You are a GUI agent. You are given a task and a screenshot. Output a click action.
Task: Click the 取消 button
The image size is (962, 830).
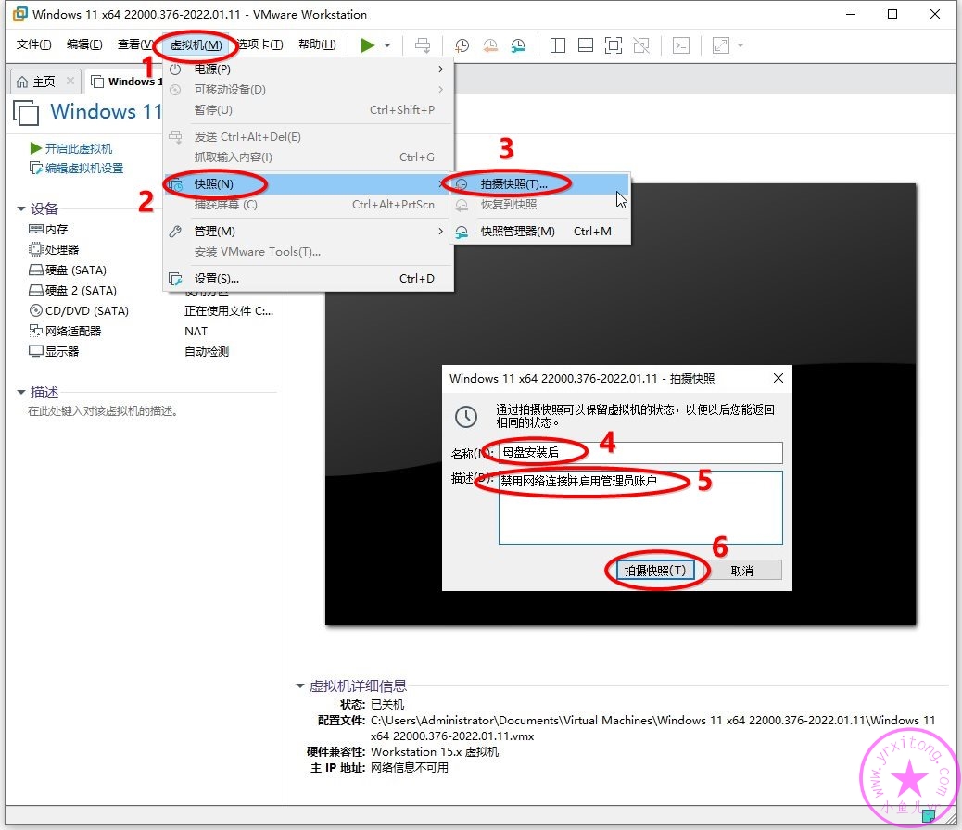(x=741, y=571)
